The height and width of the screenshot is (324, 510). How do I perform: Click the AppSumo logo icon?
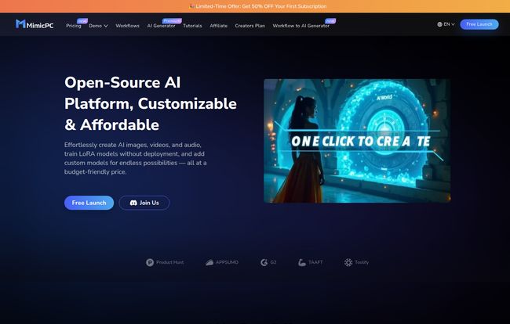coord(209,262)
